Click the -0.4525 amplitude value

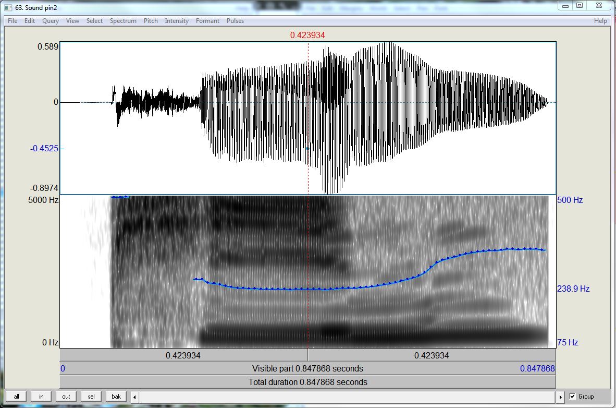coord(44,148)
